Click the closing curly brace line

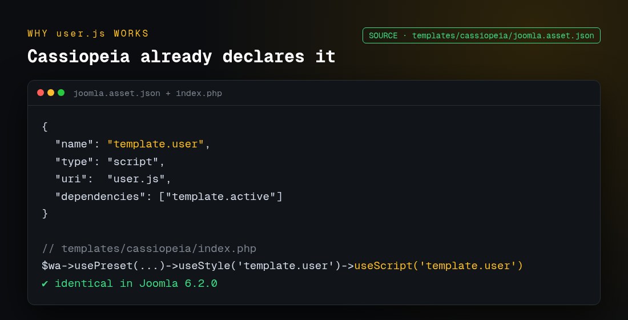coord(45,214)
